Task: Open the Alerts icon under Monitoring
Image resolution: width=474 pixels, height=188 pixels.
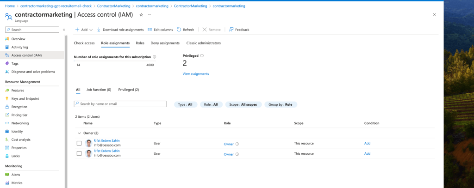Action: point(7,175)
